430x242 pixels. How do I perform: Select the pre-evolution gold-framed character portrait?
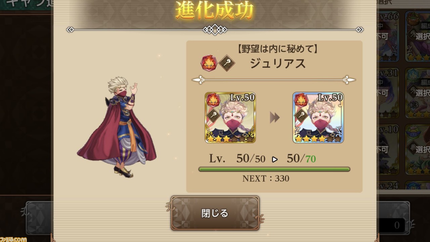[230, 118]
